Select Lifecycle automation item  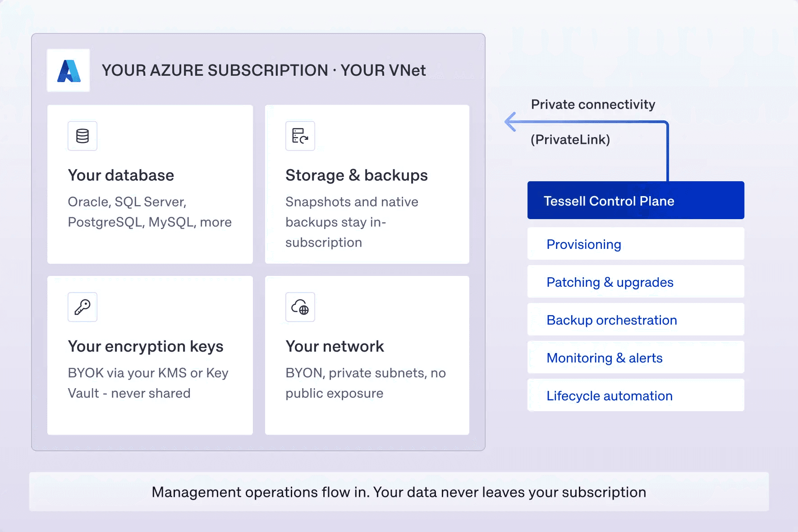636,395
